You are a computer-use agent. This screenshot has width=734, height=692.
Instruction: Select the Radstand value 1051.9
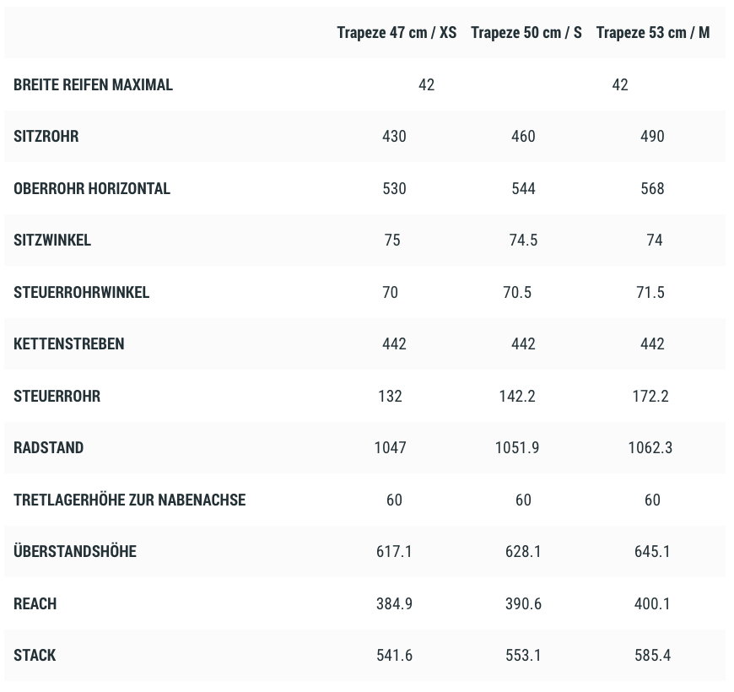[517, 448]
